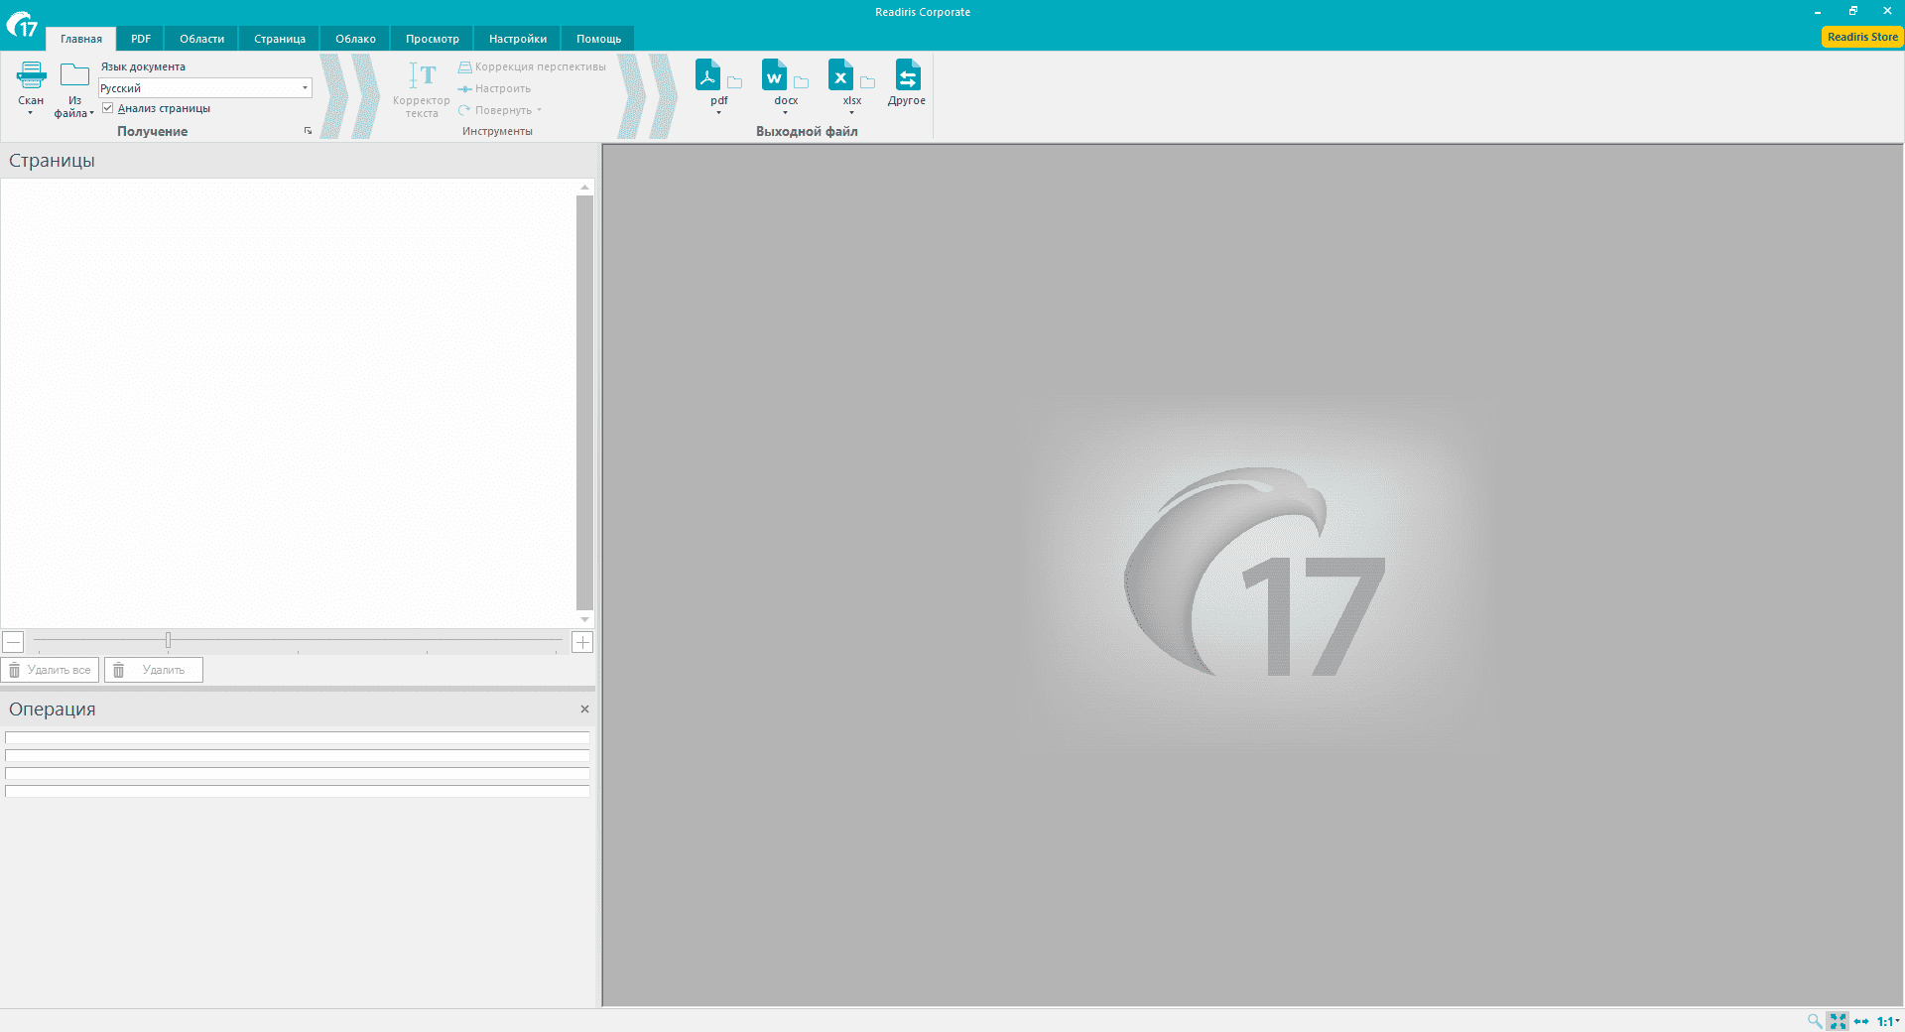Open the Повернуть dropdown arrow
The width and height of the screenshot is (1905, 1032).
pos(539,110)
